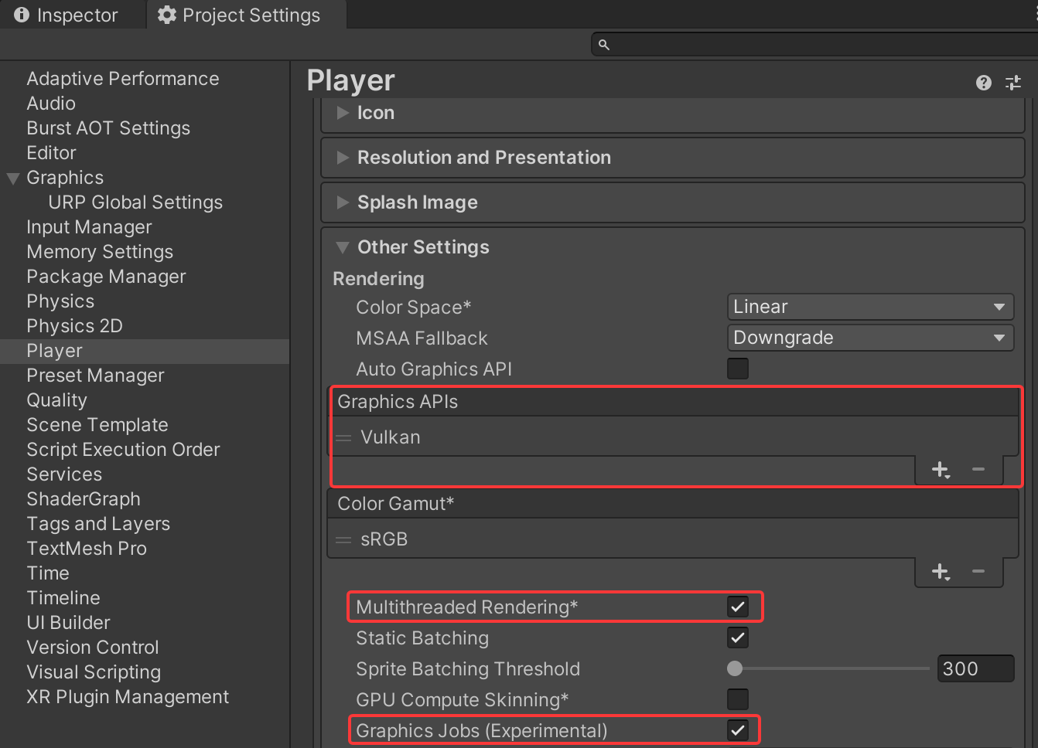This screenshot has width=1038, height=748.
Task: Expand the Resolution and Presentation section
Action: [483, 158]
